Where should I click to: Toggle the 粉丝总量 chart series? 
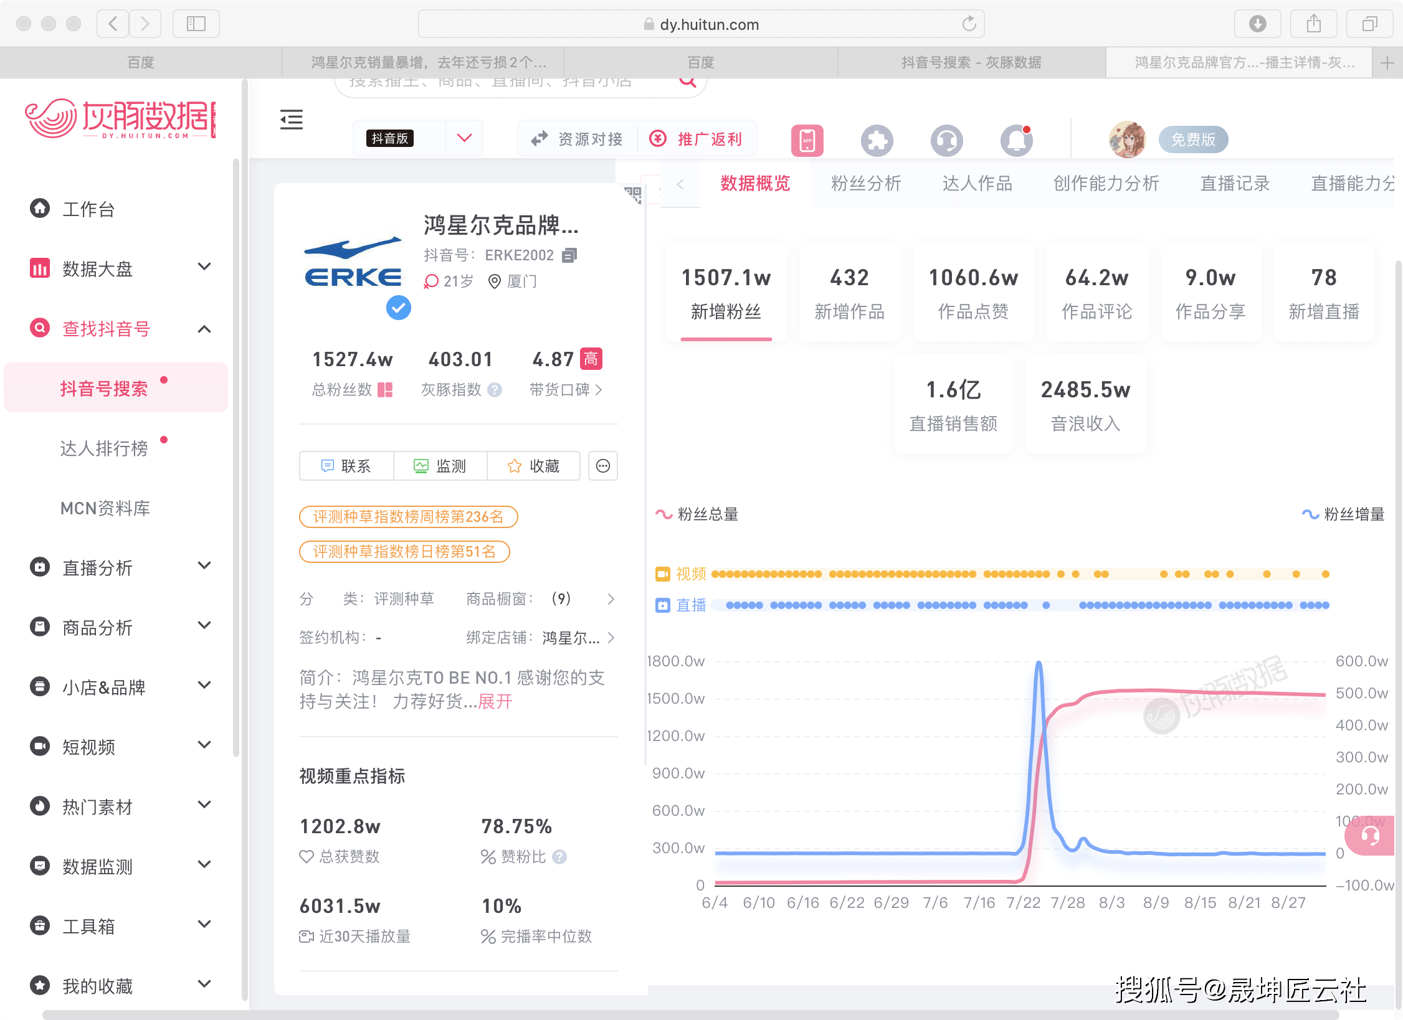697,514
